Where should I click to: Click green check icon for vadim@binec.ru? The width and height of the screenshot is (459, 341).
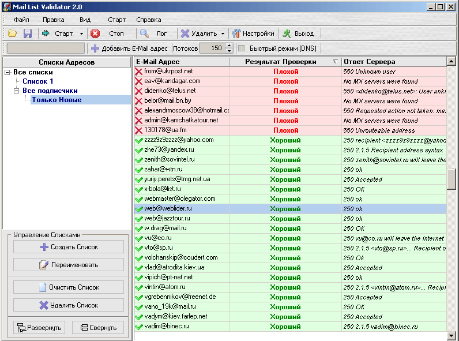click(139, 327)
